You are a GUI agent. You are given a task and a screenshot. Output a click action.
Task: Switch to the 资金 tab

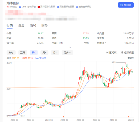pos(21,25)
